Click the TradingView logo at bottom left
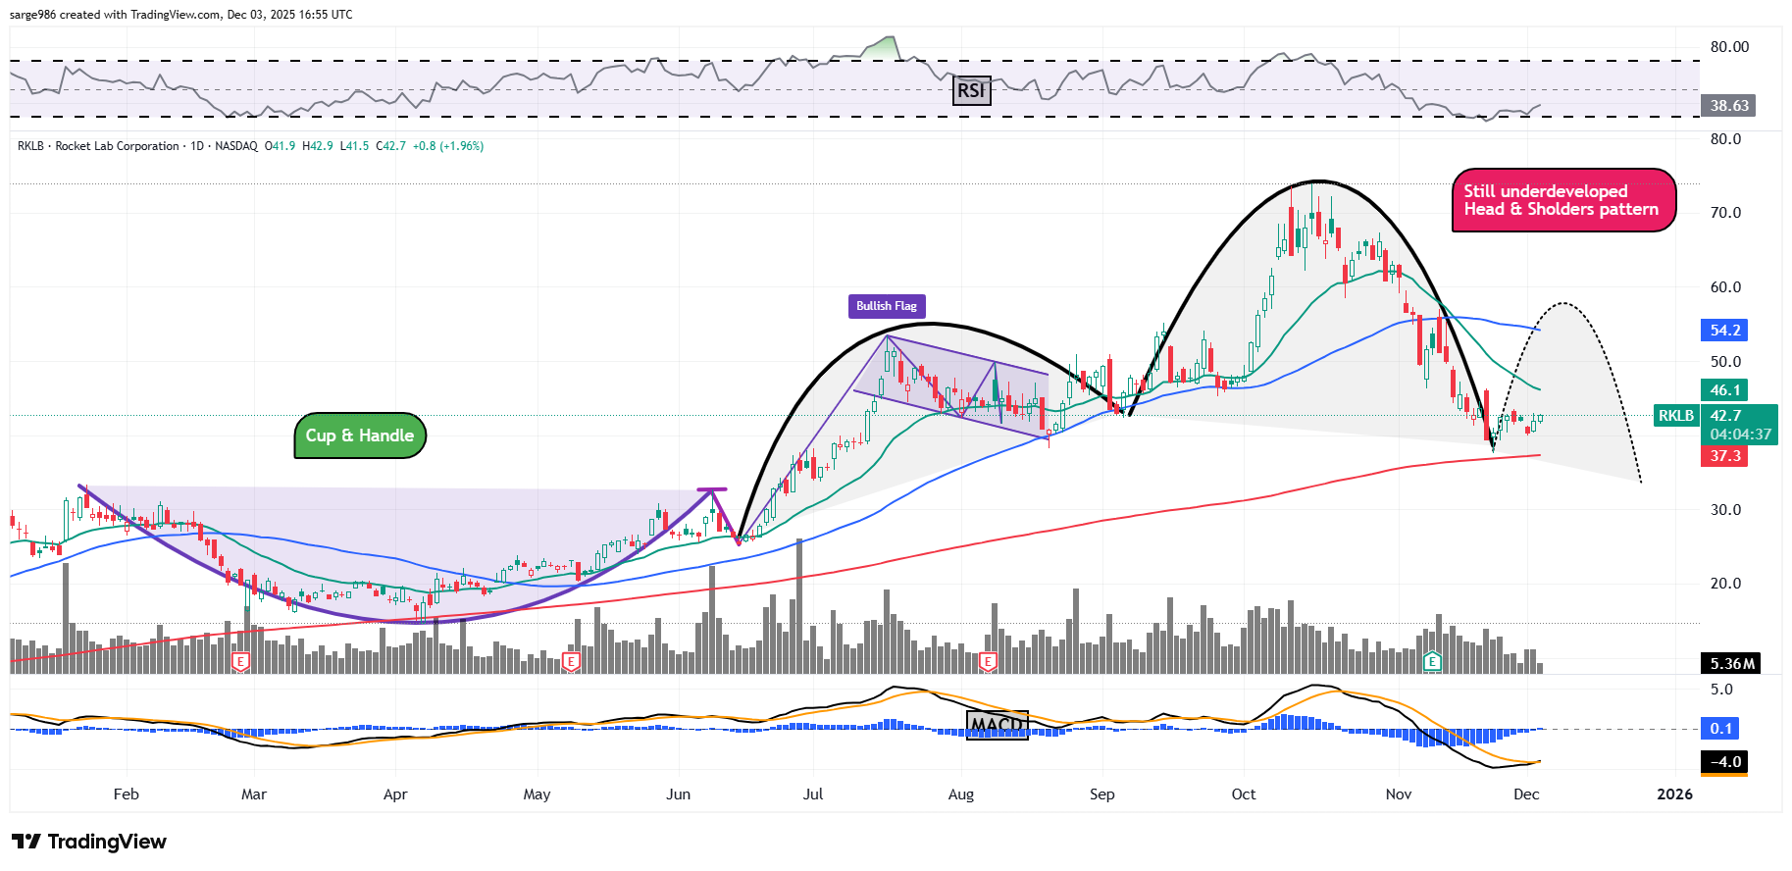The image size is (1792, 871). 89,842
